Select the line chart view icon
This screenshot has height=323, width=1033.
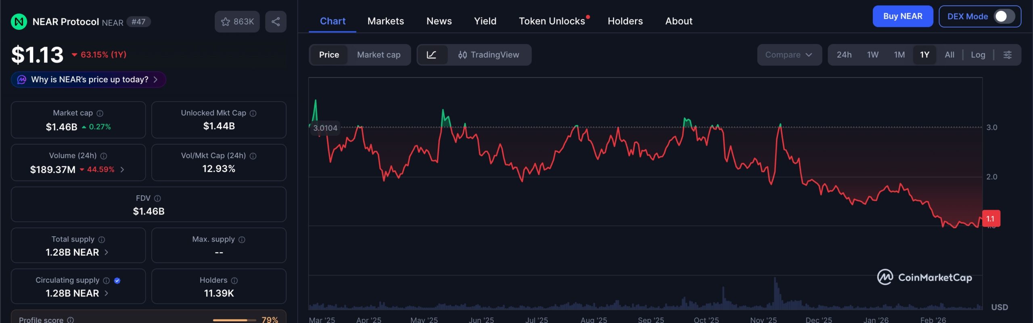432,55
